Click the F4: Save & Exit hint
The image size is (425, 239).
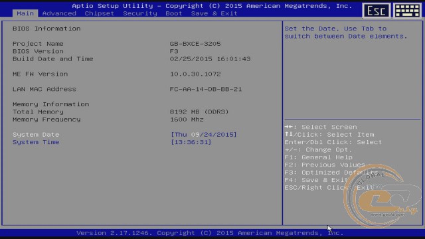(x=316, y=180)
